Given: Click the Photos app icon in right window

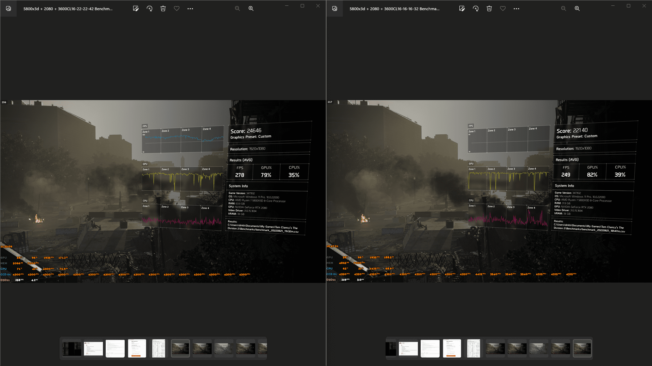Looking at the screenshot, I should (x=335, y=8).
